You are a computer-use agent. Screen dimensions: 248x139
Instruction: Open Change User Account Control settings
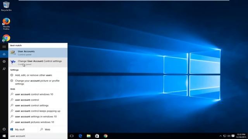pyautogui.click(x=38, y=63)
